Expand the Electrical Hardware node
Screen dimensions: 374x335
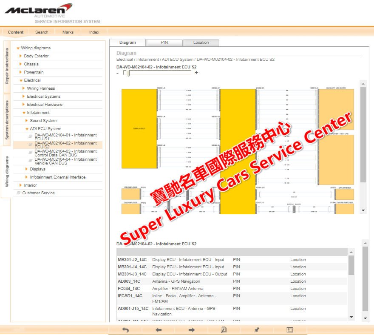[23, 105]
